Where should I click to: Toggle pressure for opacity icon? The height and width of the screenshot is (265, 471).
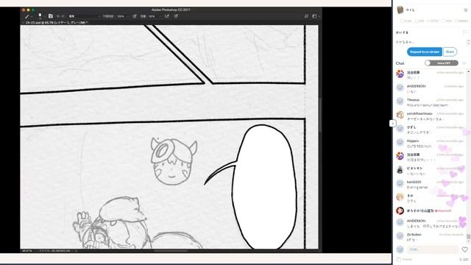click(134, 16)
